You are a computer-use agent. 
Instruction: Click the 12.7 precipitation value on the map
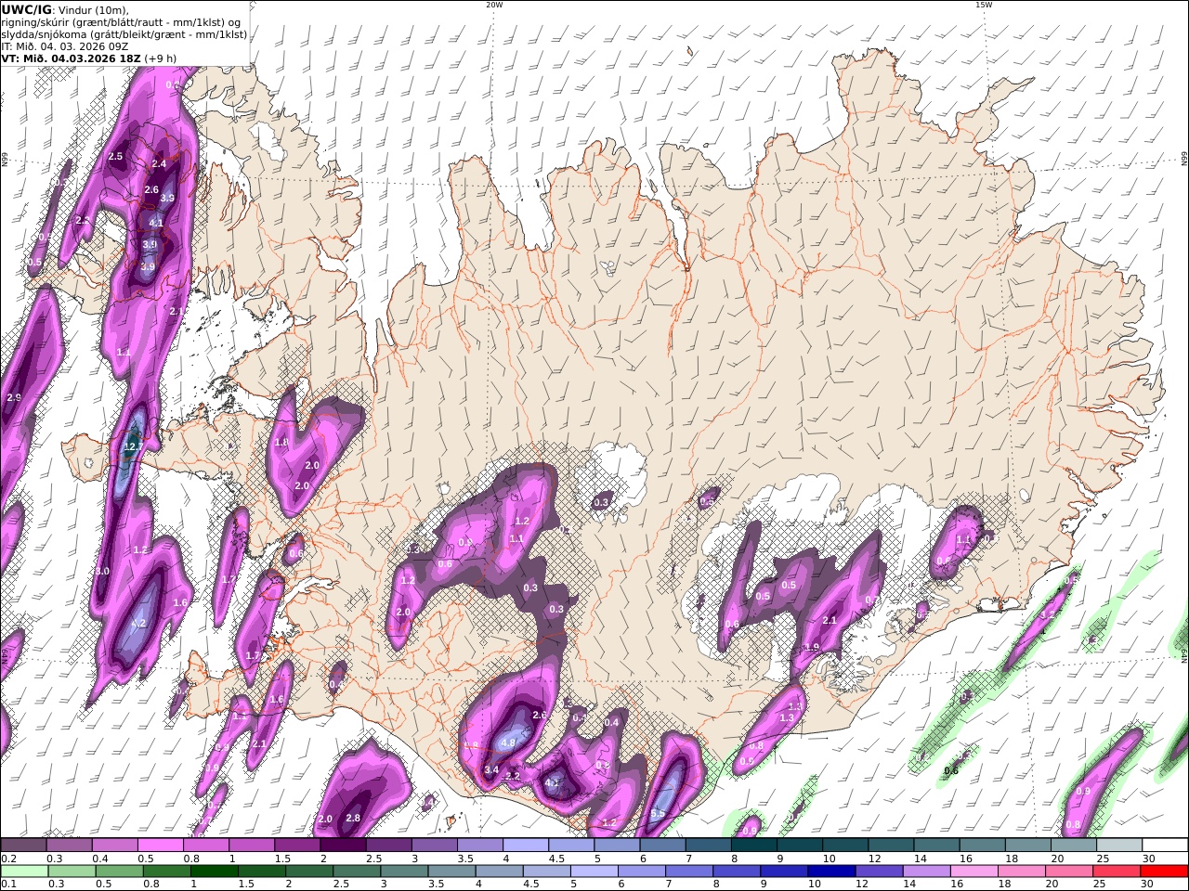click(132, 447)
